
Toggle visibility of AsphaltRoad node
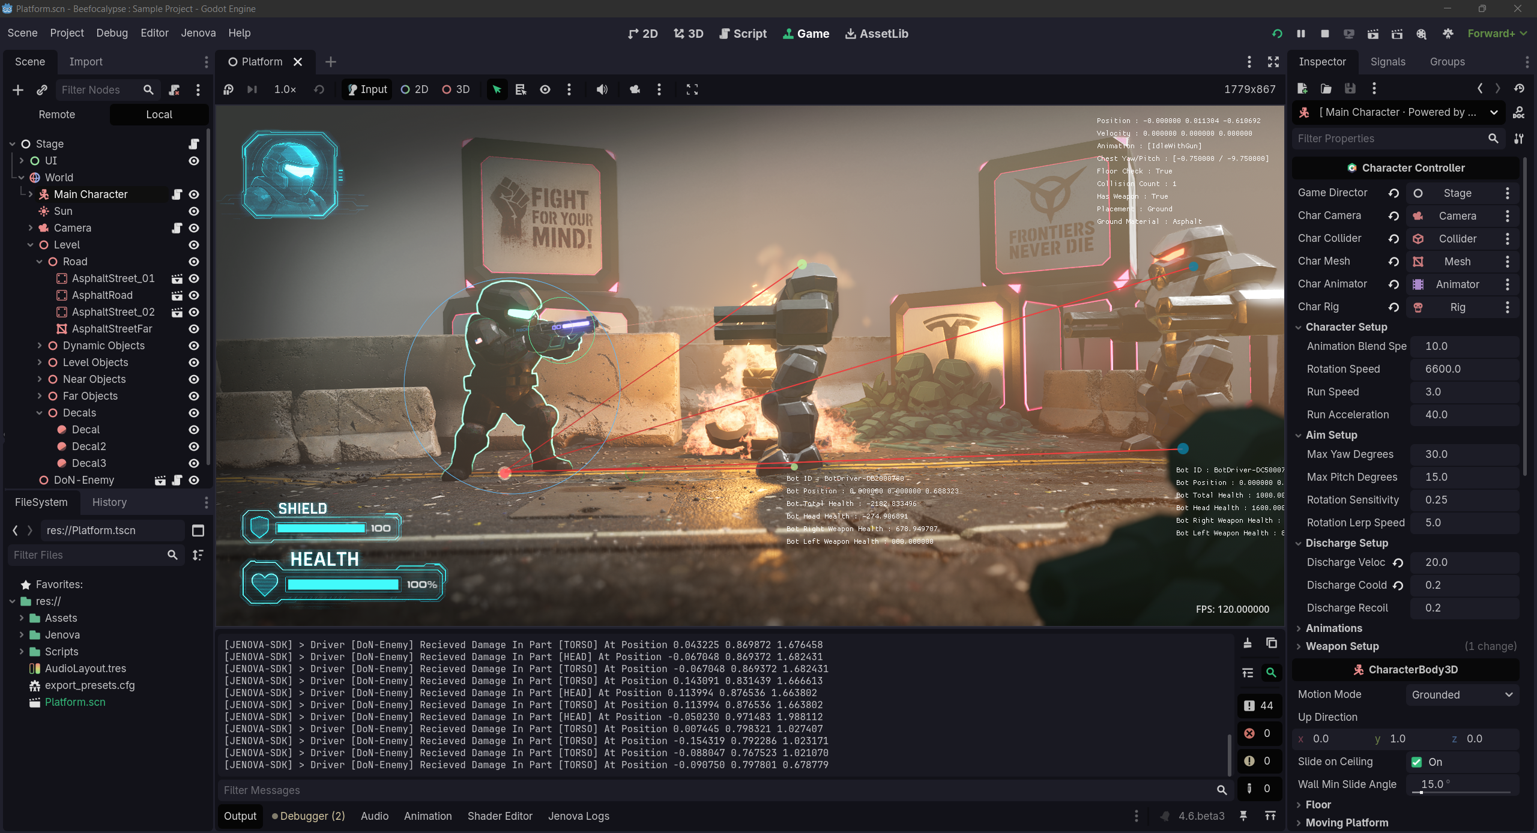coord(194,295)
